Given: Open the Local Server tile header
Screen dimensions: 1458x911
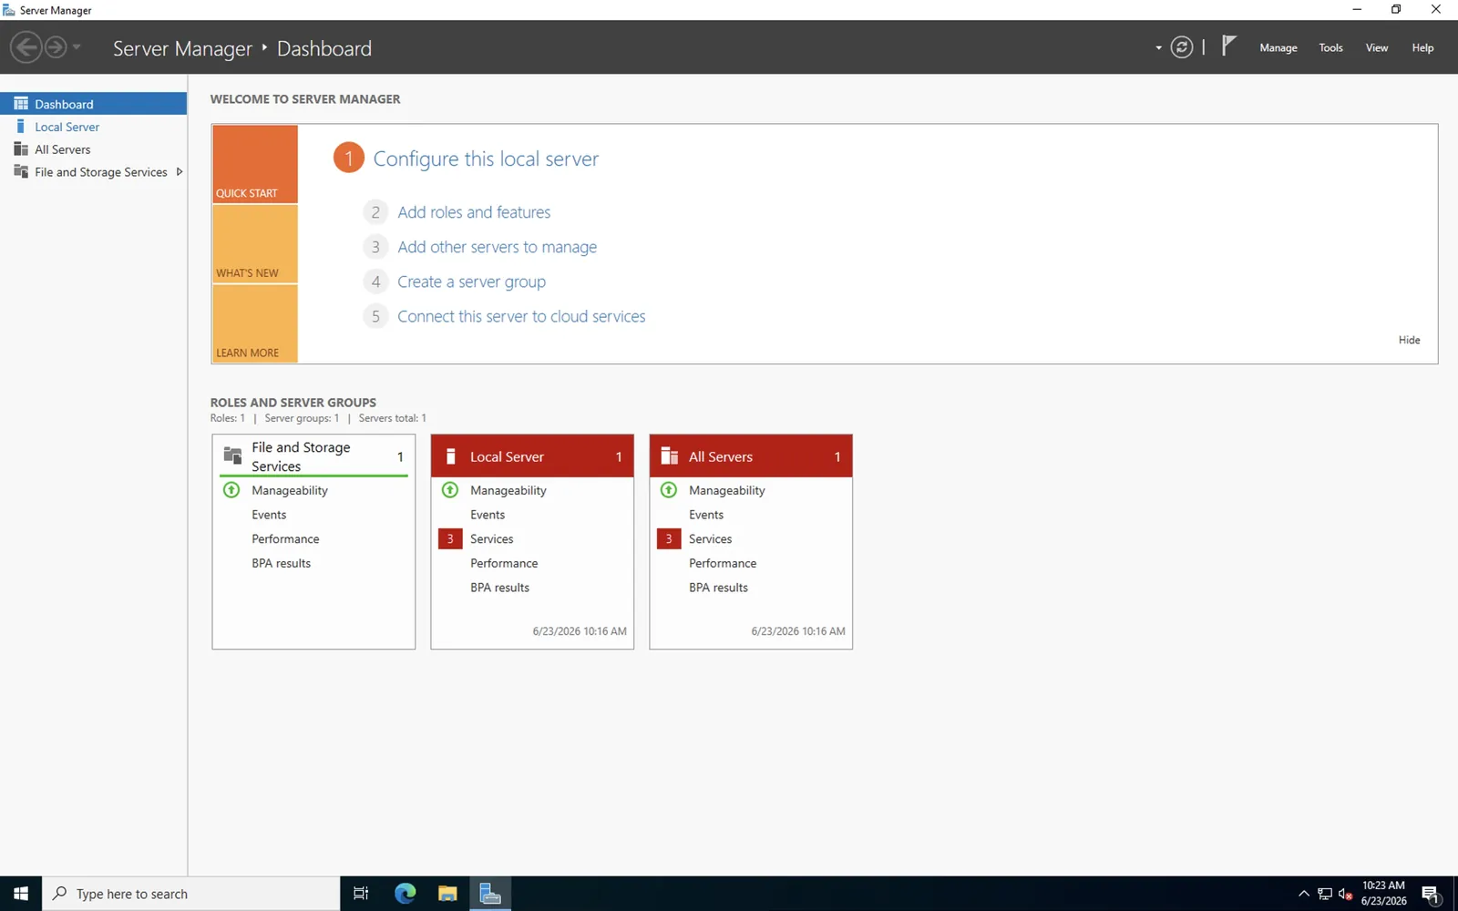Looking at the screenshot, I should tap(532, 456).
